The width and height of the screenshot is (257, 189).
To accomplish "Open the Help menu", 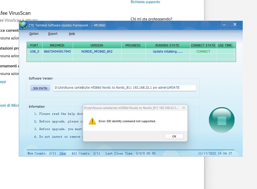I will click(x=72, y=34).
